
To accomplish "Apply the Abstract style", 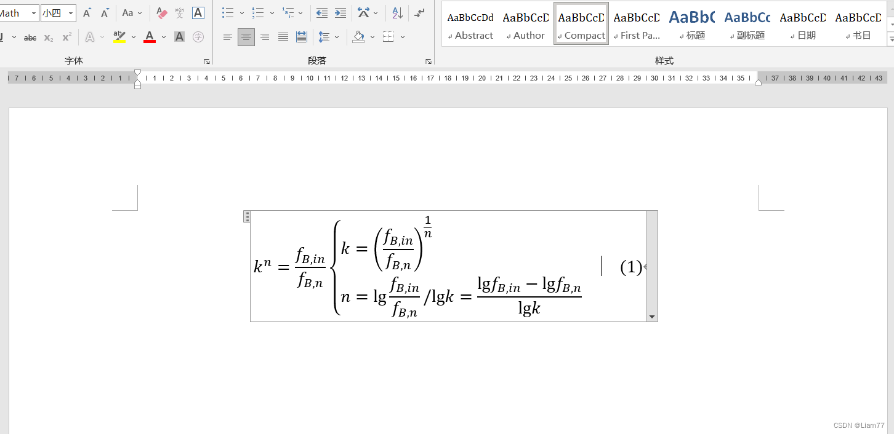I will (x=470, y=23).
